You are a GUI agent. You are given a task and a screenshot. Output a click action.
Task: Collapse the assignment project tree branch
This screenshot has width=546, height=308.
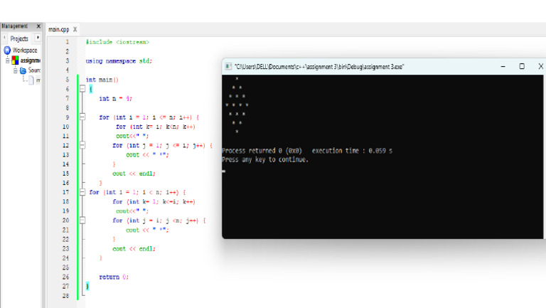[7, 60]
